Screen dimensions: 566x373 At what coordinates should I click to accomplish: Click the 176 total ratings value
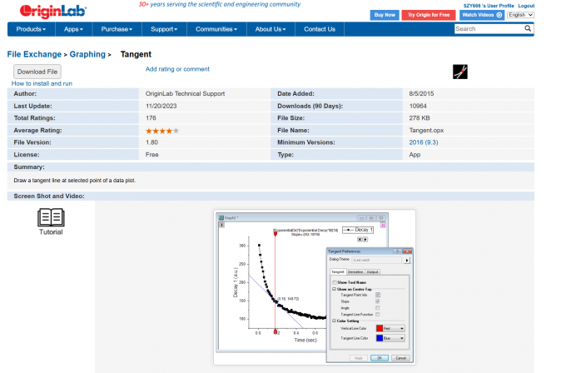point(151,118)
